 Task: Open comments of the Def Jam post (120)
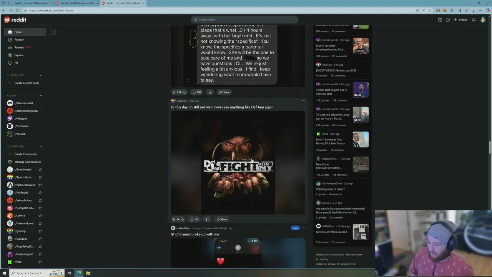click(x=194, y=219)
